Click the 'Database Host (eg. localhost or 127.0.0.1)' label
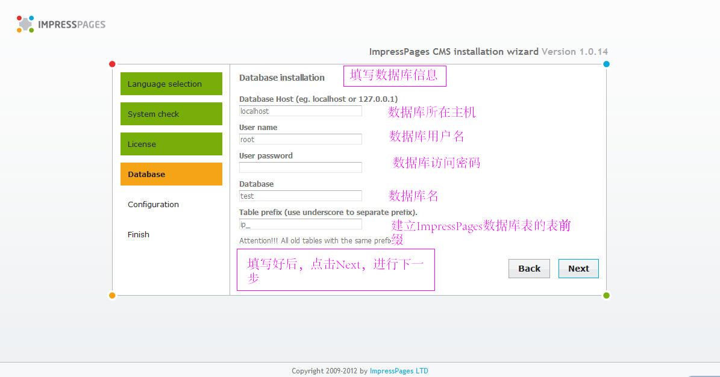 coord(318,99)
